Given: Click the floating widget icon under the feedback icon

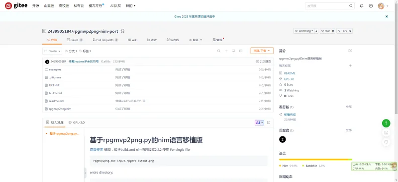Looking at the screenshot, I should 386,142.
